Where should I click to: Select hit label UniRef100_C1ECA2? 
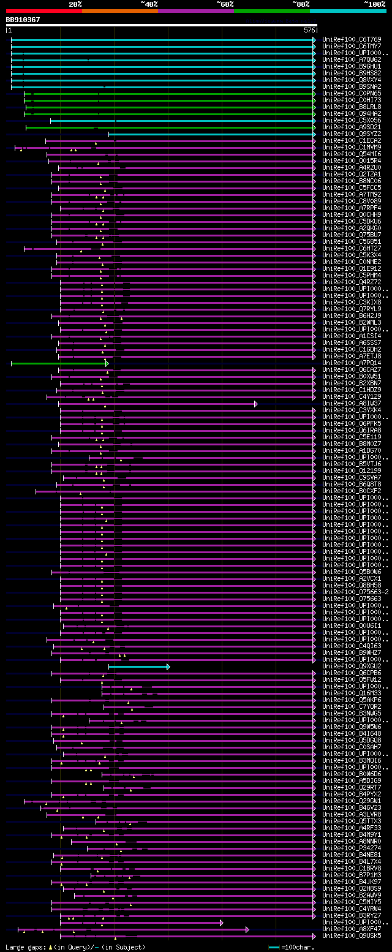[352, 140]
